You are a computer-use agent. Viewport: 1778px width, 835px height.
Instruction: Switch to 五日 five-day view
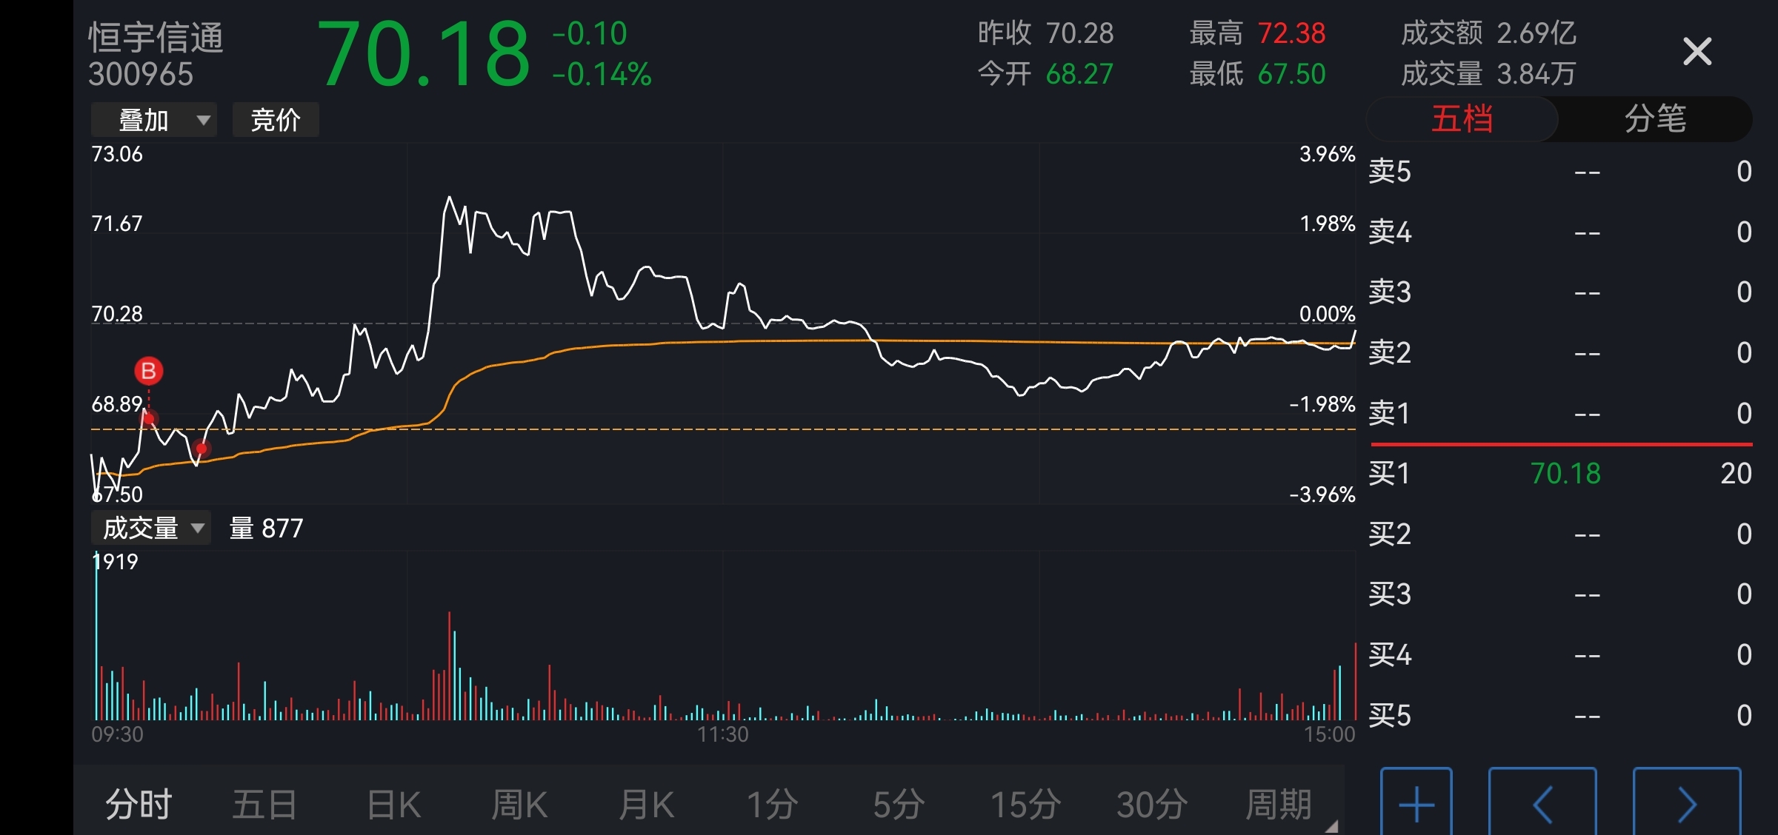(264, 805)
